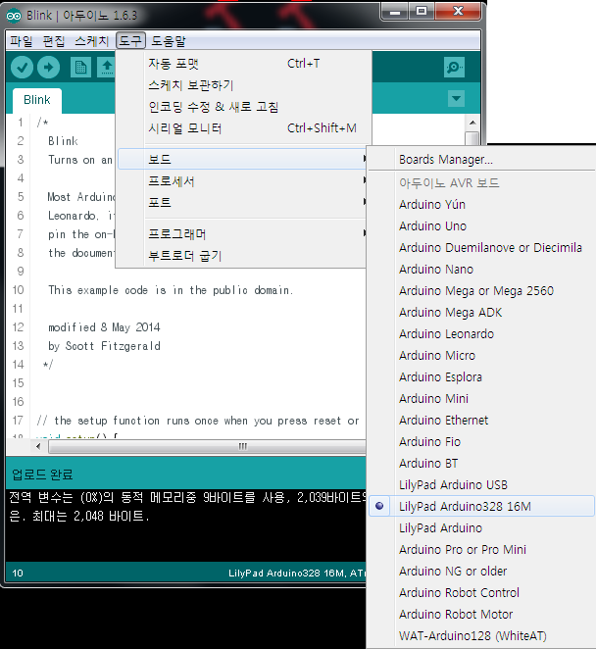Select Arduino Esplora board
The height and width of the screenshot is (649, 596).
pos(481,376)
